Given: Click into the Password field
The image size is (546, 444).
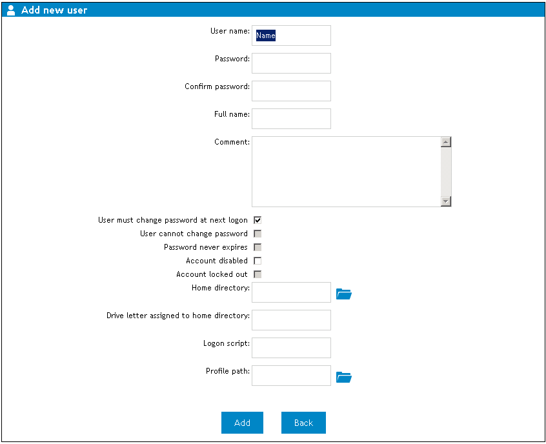Looking at the screenshot, I should 291,63.
